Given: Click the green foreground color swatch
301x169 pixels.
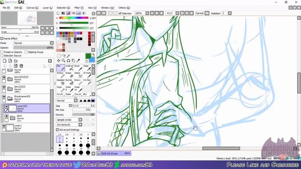Looking at the screenshot, I should (x=88, y=56).
